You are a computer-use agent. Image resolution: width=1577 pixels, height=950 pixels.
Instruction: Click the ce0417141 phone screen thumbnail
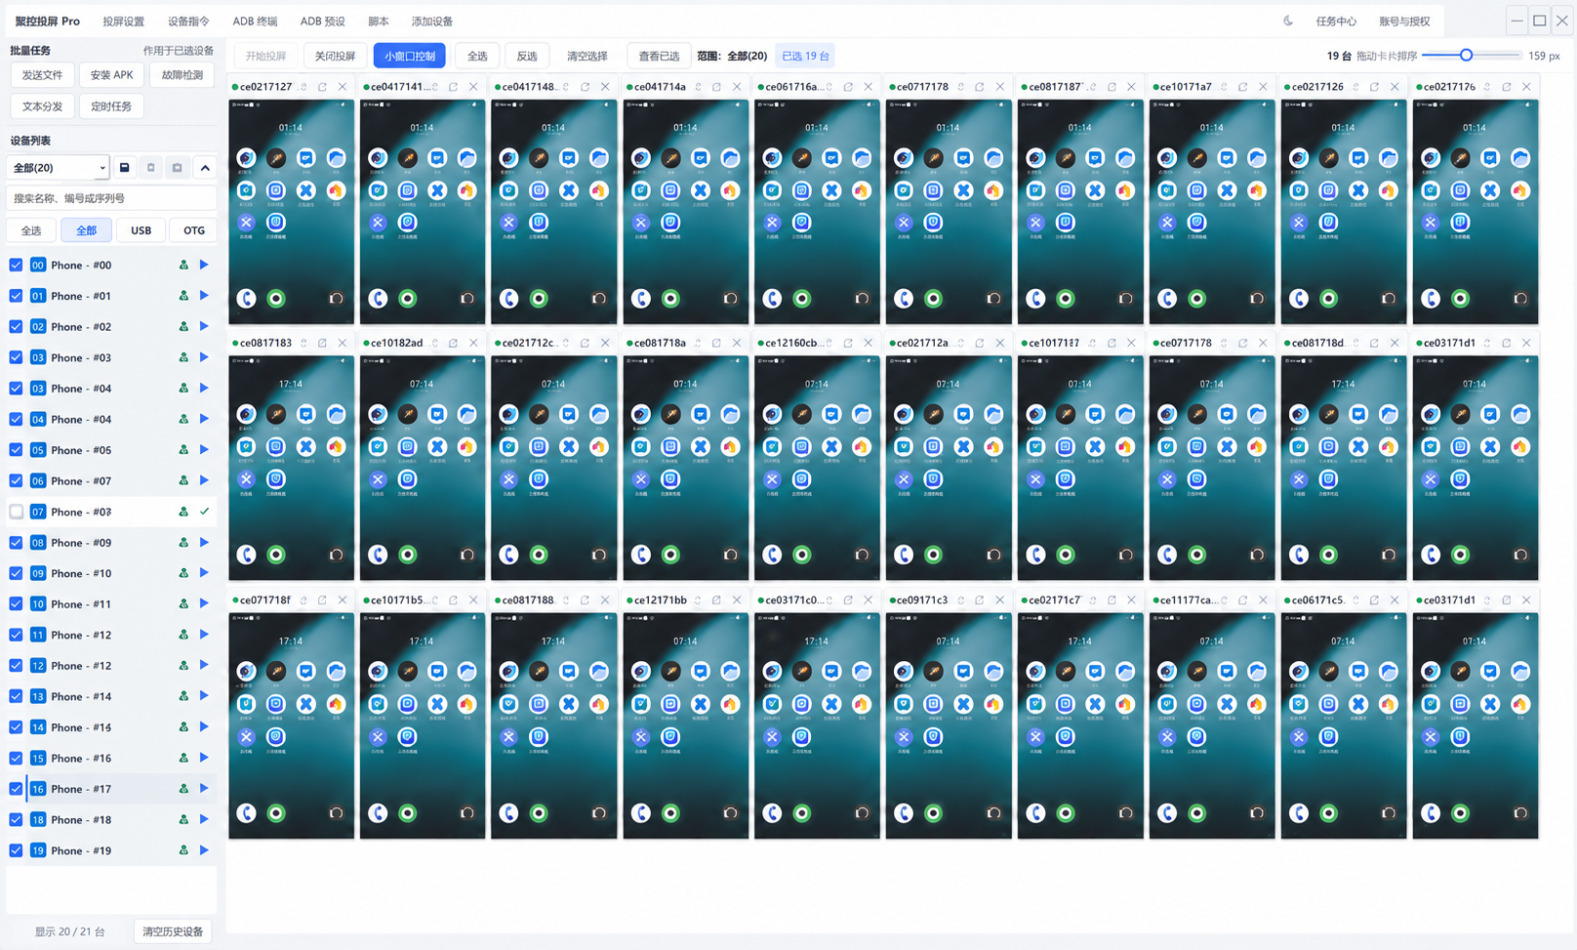tap(423, 212)
